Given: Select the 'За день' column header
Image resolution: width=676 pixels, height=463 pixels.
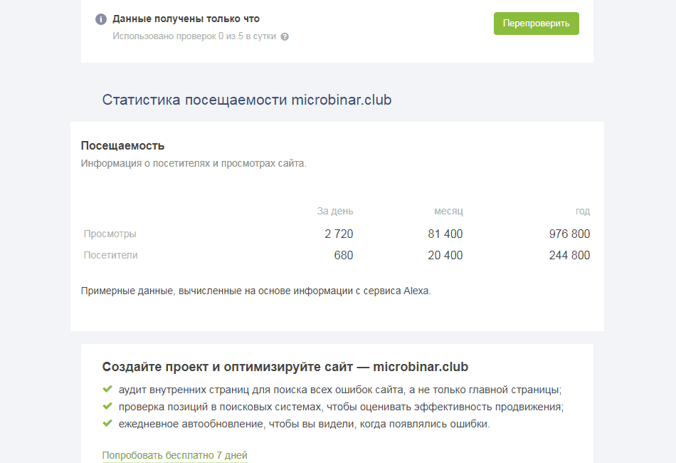Looking at the screenshot, I should 334,211.
